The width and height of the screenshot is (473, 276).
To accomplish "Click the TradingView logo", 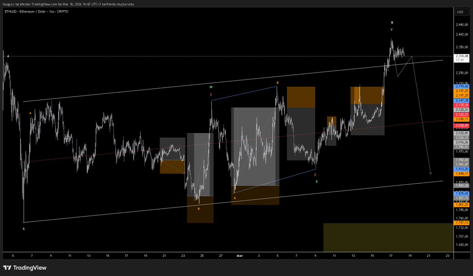I will (x=25, y=268).
